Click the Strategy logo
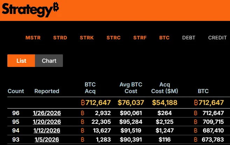 [x=30, y=10]
